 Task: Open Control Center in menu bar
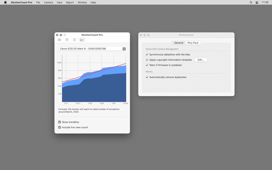point(257,2)
